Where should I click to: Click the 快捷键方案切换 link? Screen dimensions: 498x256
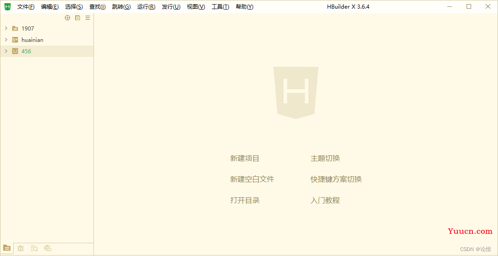click(336, 179)
